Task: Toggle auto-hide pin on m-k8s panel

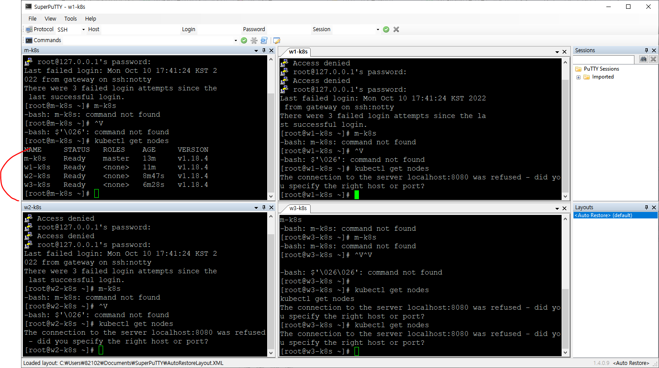Action: 264,50
